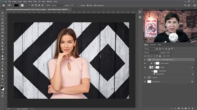Select the Crop tool
Viewport: 197px width, 110px height.
click(2, 26)
